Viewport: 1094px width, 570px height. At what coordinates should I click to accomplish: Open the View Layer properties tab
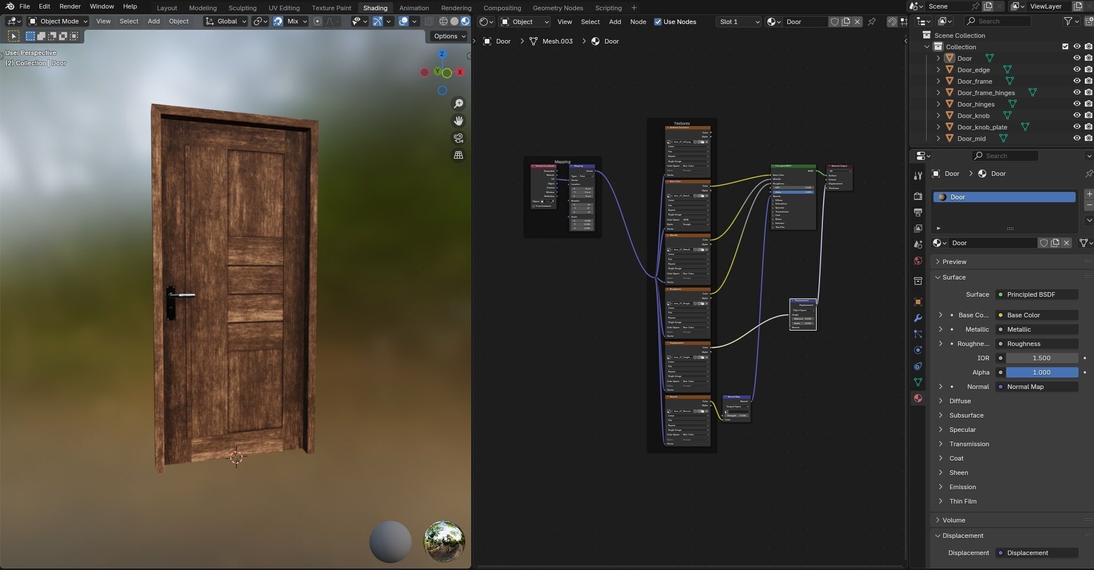(x=918, y=229)
